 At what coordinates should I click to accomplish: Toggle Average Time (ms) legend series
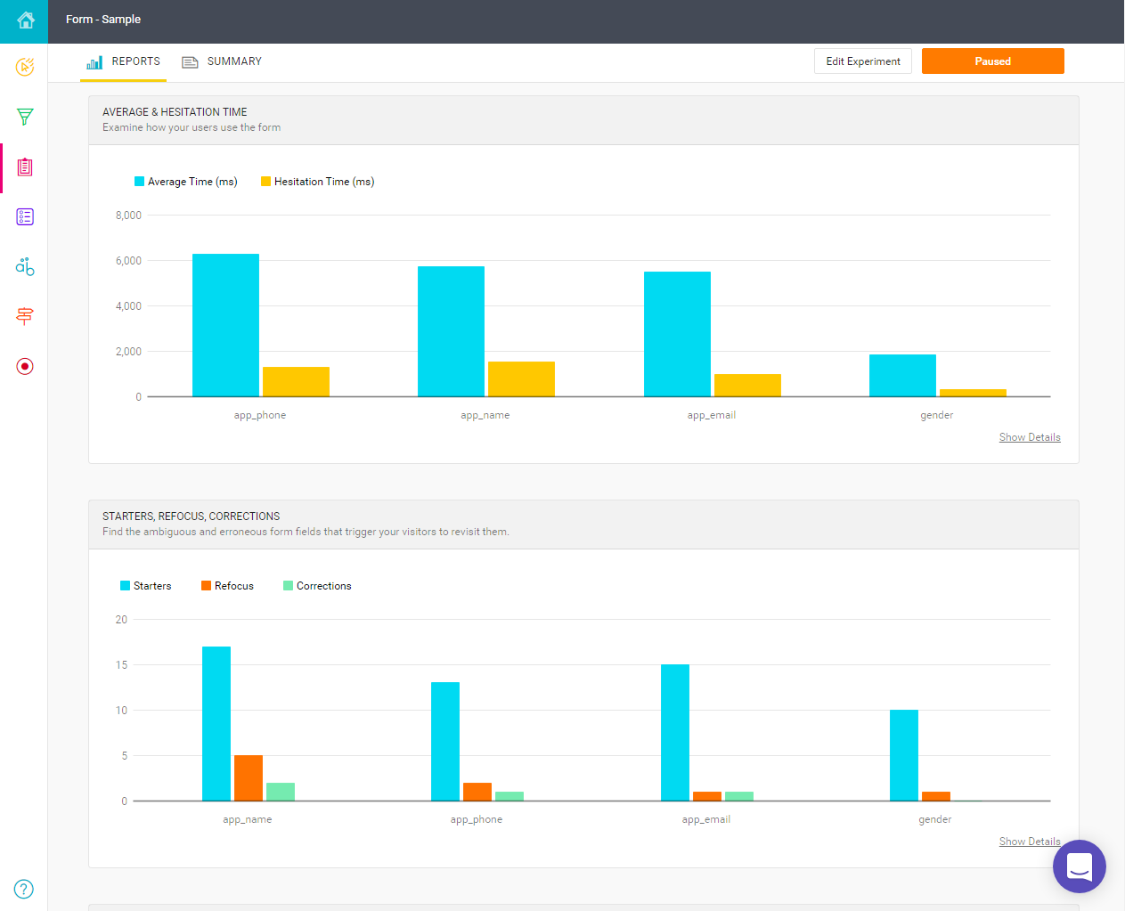coord(186,182)
